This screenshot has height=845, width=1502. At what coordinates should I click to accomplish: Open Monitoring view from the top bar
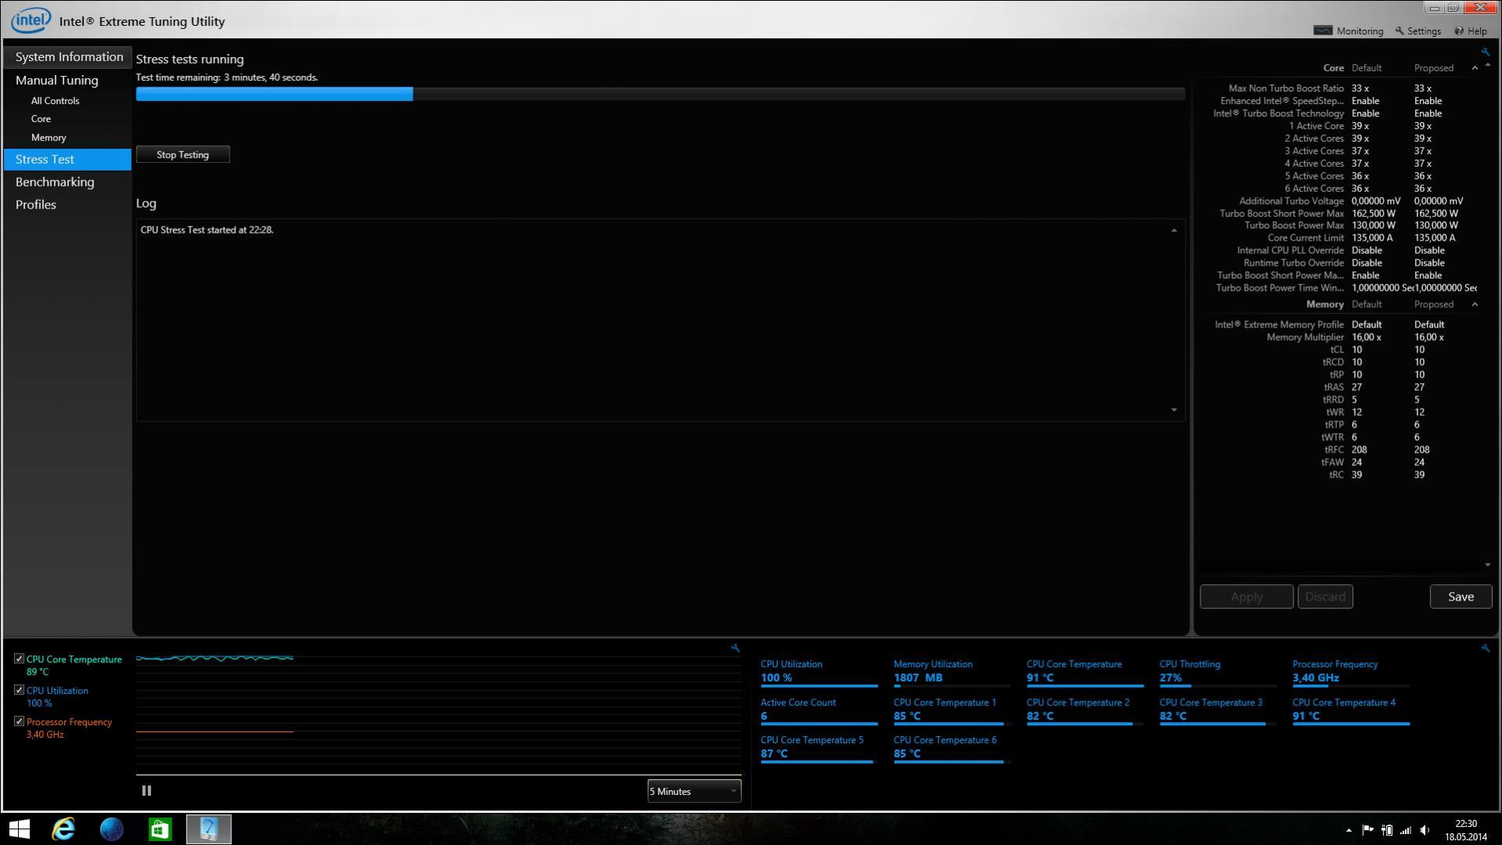point(1349,31)
